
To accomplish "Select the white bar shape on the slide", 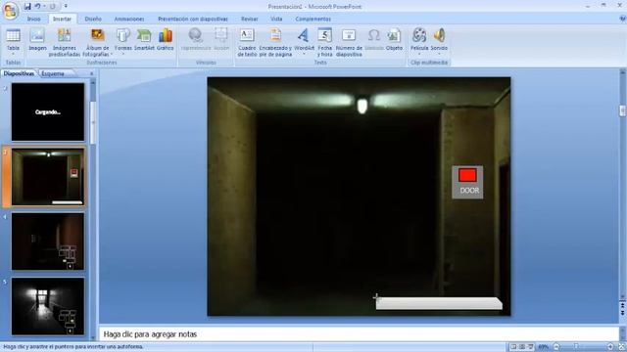I will [439, 303].
